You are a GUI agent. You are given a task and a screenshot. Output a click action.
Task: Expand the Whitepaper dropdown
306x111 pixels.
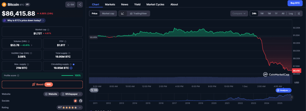(x=71, y=94)
